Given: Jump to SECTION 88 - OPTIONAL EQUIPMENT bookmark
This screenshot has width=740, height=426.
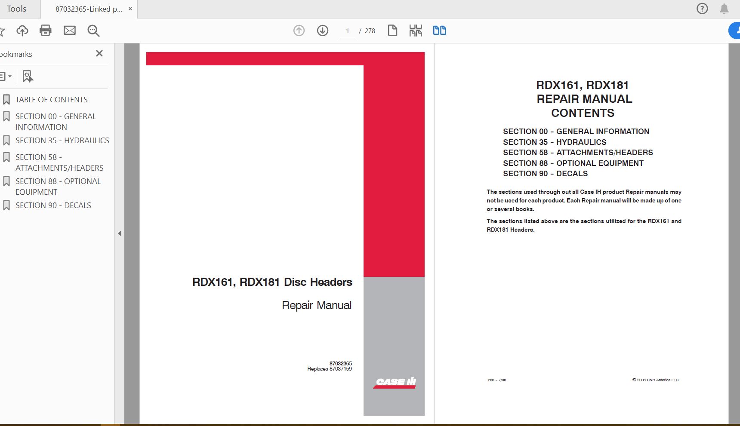Looking at the screenshot, I should click(x=58, y=187).
